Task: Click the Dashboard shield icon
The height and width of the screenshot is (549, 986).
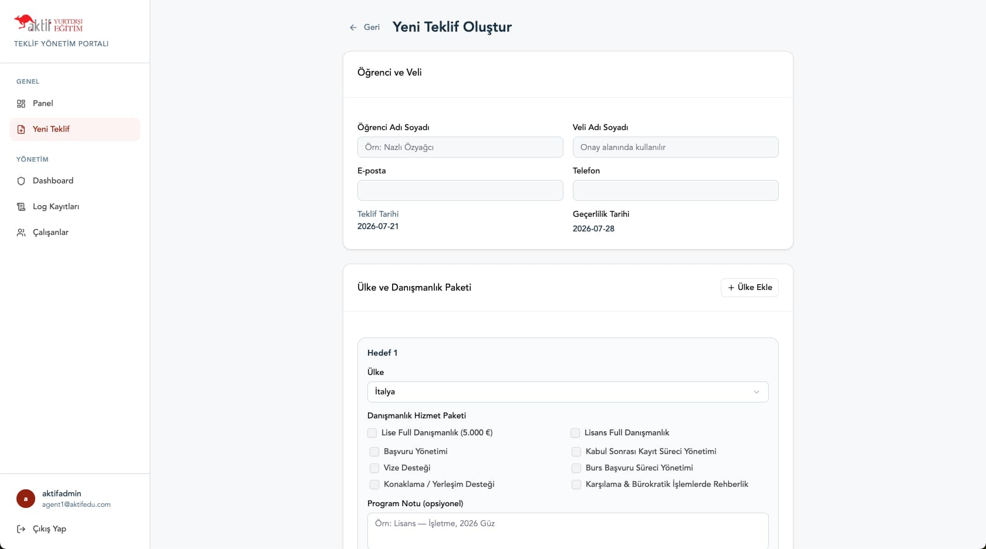Action: coord(21,181)
